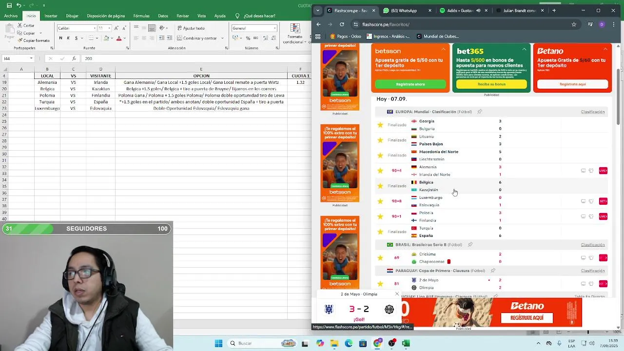624x351 pixels.
Task: Open the LIVE stream icon for Alemania match
Action: point(603,171)
